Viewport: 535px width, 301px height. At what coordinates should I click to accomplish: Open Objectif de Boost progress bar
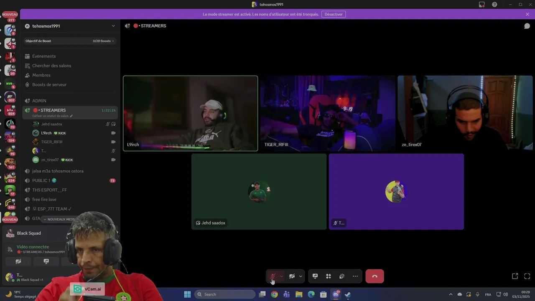(70, 41)
